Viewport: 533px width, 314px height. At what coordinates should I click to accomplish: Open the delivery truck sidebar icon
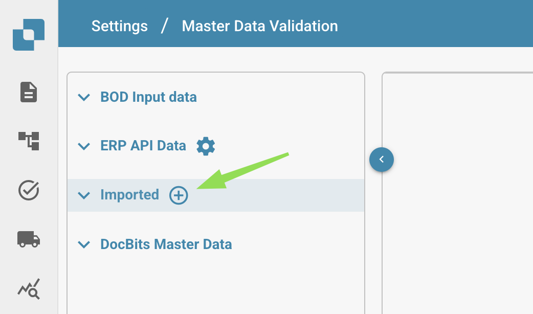point(29,239)
